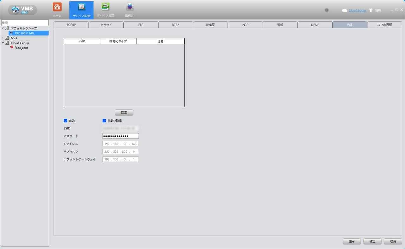Select the NVR group row
This screenshot has height=249, width=405.
tap(14, 38)
